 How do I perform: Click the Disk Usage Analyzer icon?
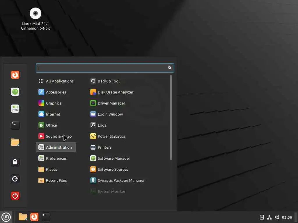pyautogui.click(x=93, y=92)
